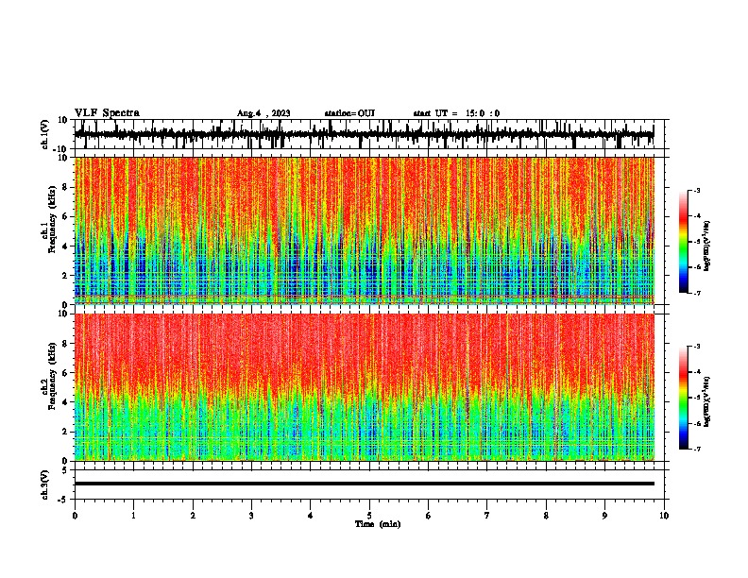Click the ch.2 spectrogram color scale bar
The image size is (748, 578).
tap(684, 398)
